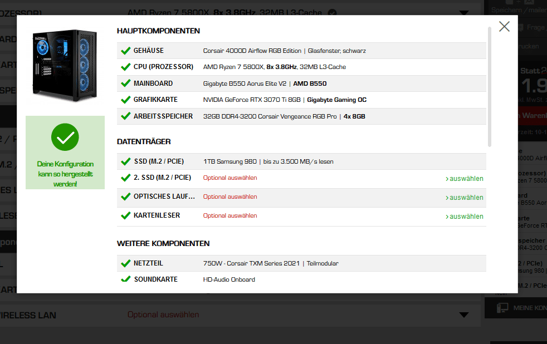The width and height of the screenshot is (547, 344).
Task: Click the PC case product thumbnail
Action: click(65, 65)
